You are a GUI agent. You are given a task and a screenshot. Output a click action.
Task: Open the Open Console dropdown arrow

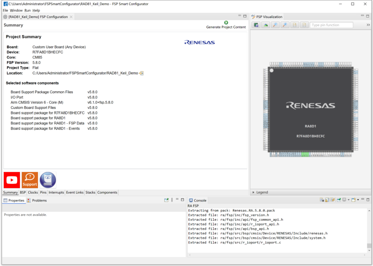tap(358, 200)
